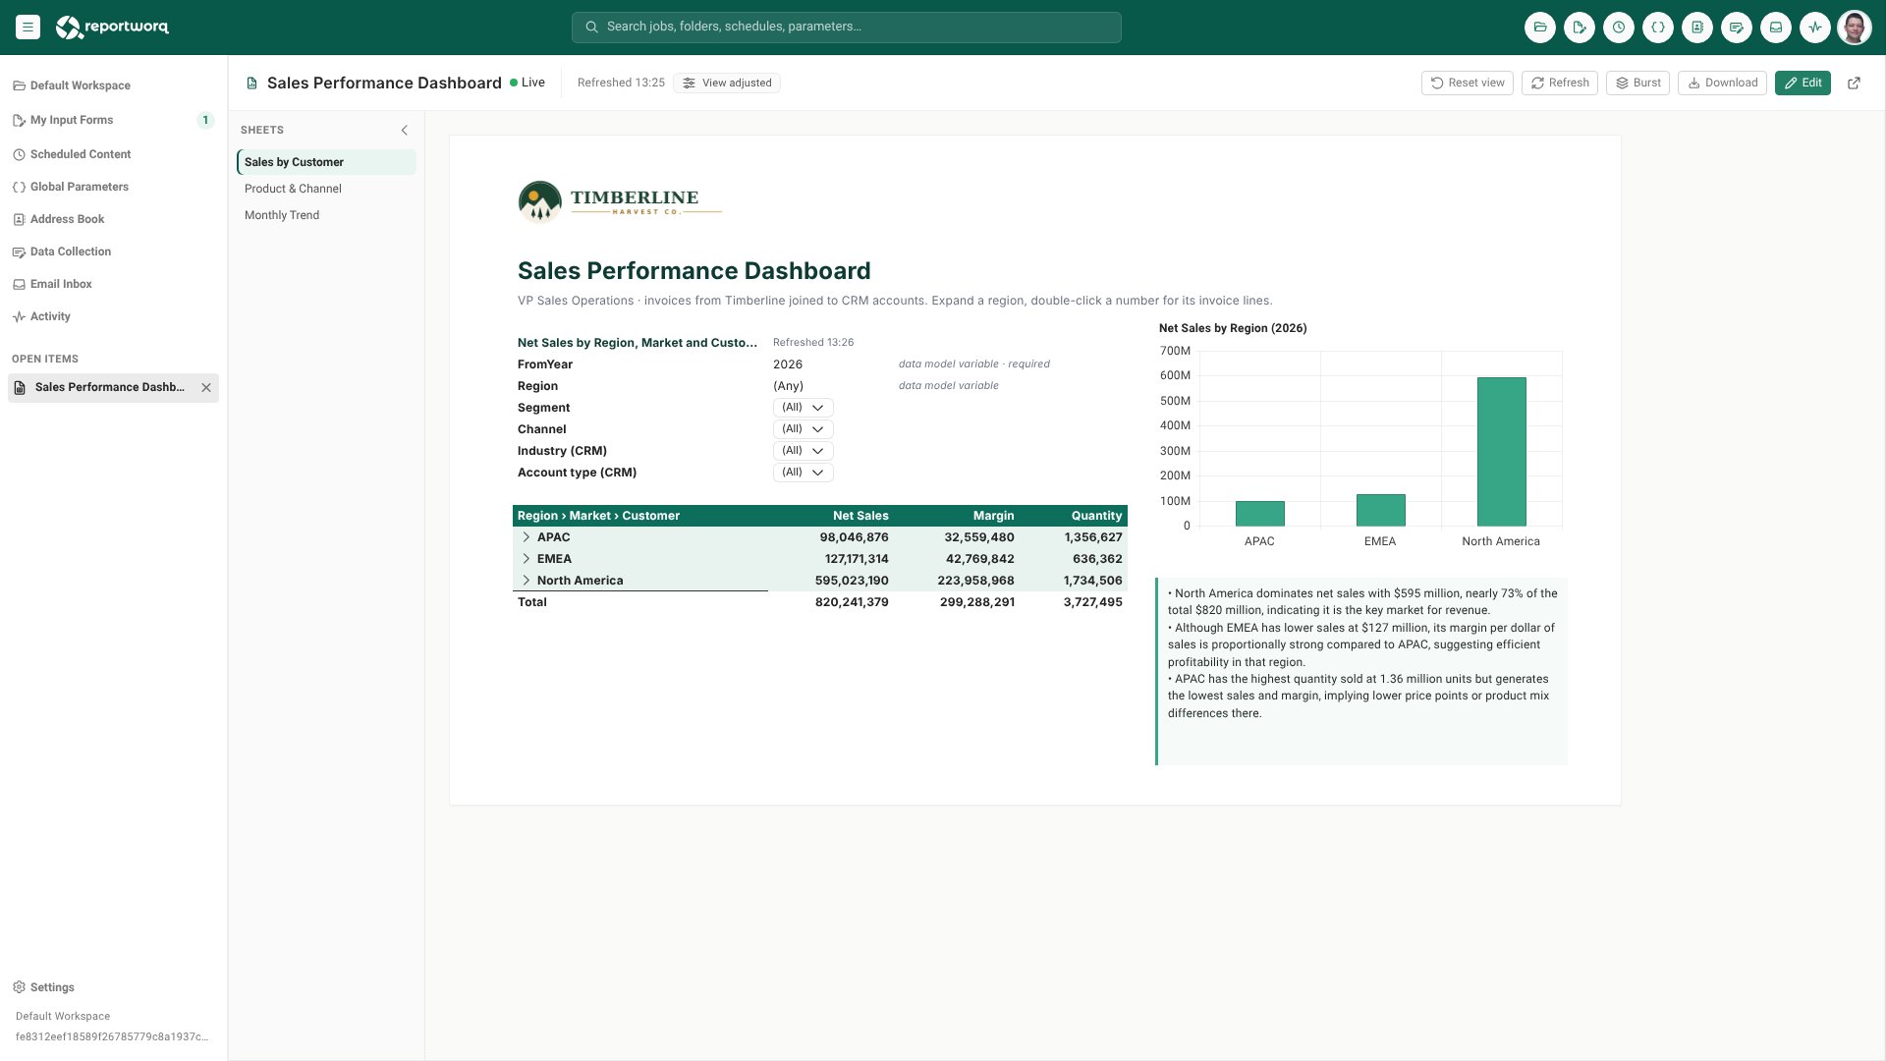This screenshot has height=1061, width=1886.
Task: Open global parameters braces icon in top bar
Action: [x=1658, y=28]
